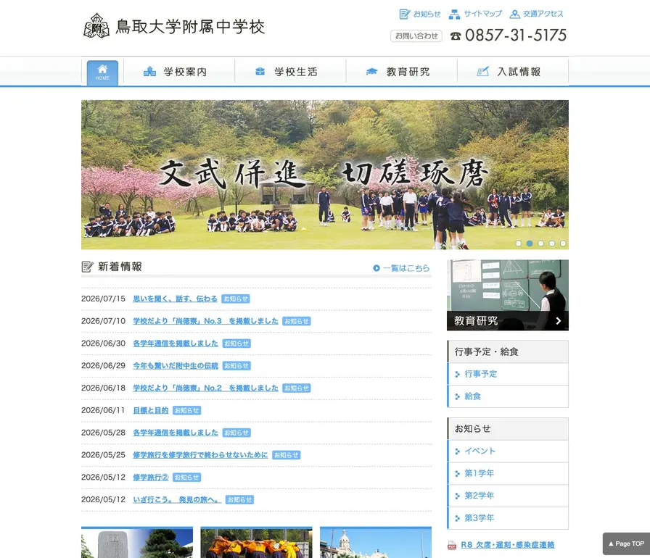Click the お問い合わせ button
This screenshot has width=650, height=558.
coord(416,36)
